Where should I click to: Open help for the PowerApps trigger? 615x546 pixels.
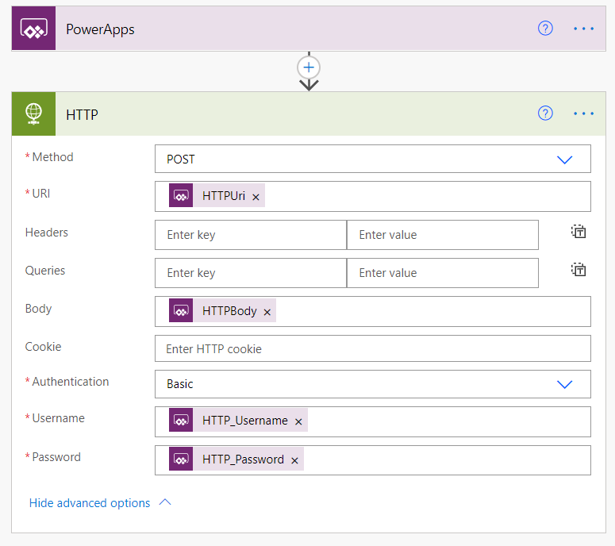click(545, 29)
